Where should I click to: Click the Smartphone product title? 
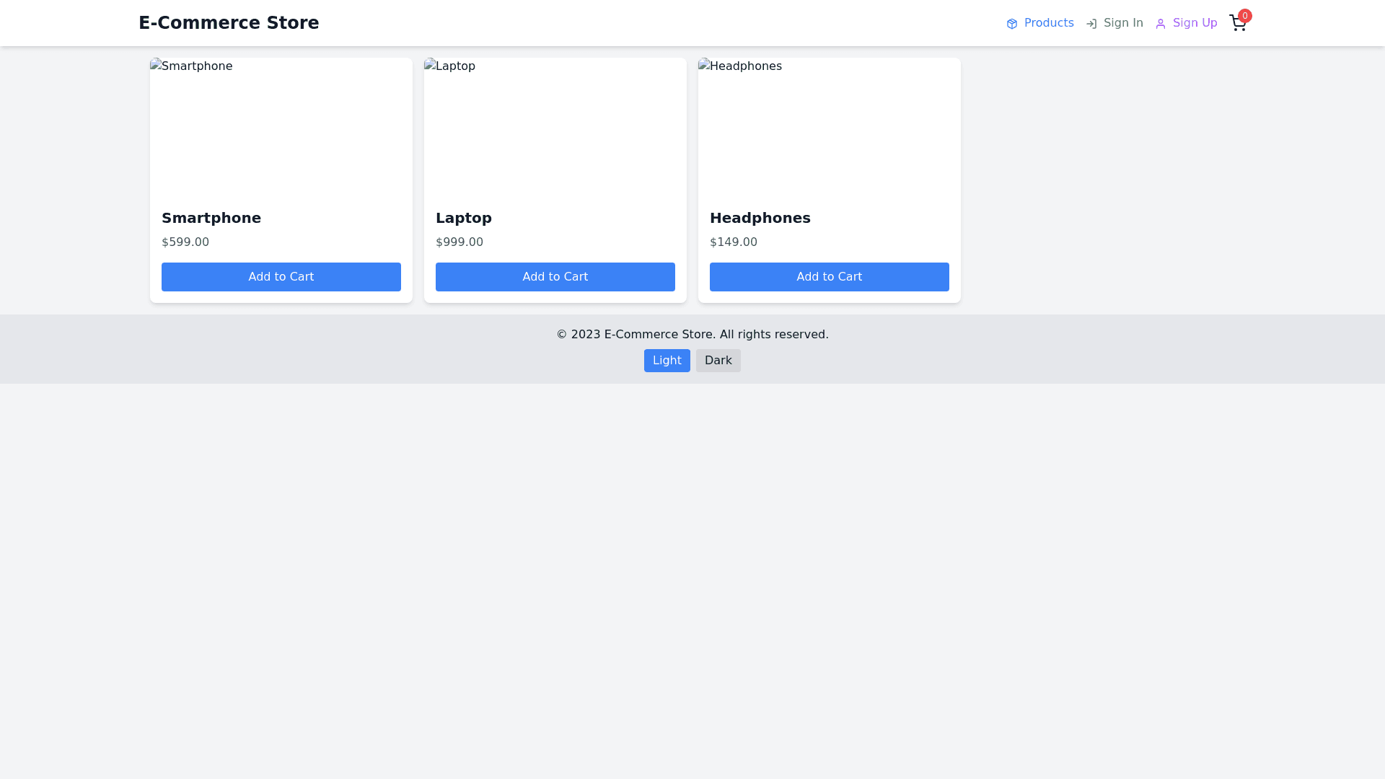pyautogui.click(x=211, y=218)
